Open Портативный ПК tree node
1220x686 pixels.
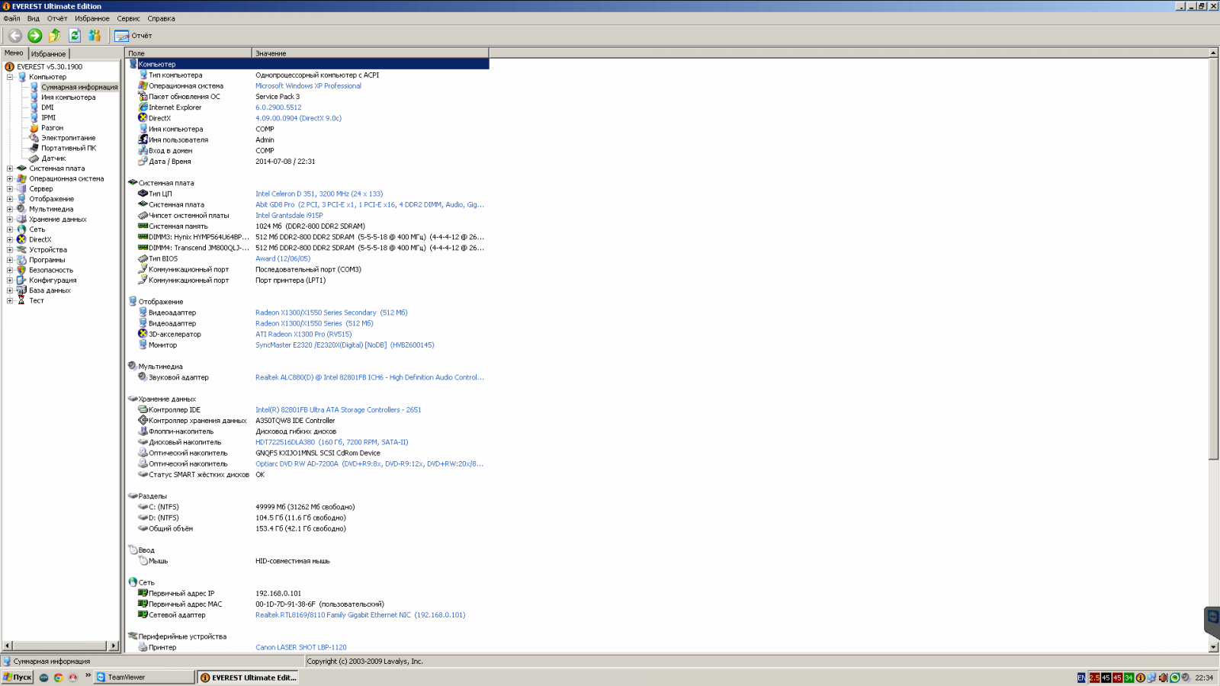[x=69, y=148]
